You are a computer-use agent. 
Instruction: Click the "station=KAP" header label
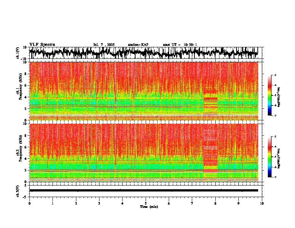pos(138,45)
